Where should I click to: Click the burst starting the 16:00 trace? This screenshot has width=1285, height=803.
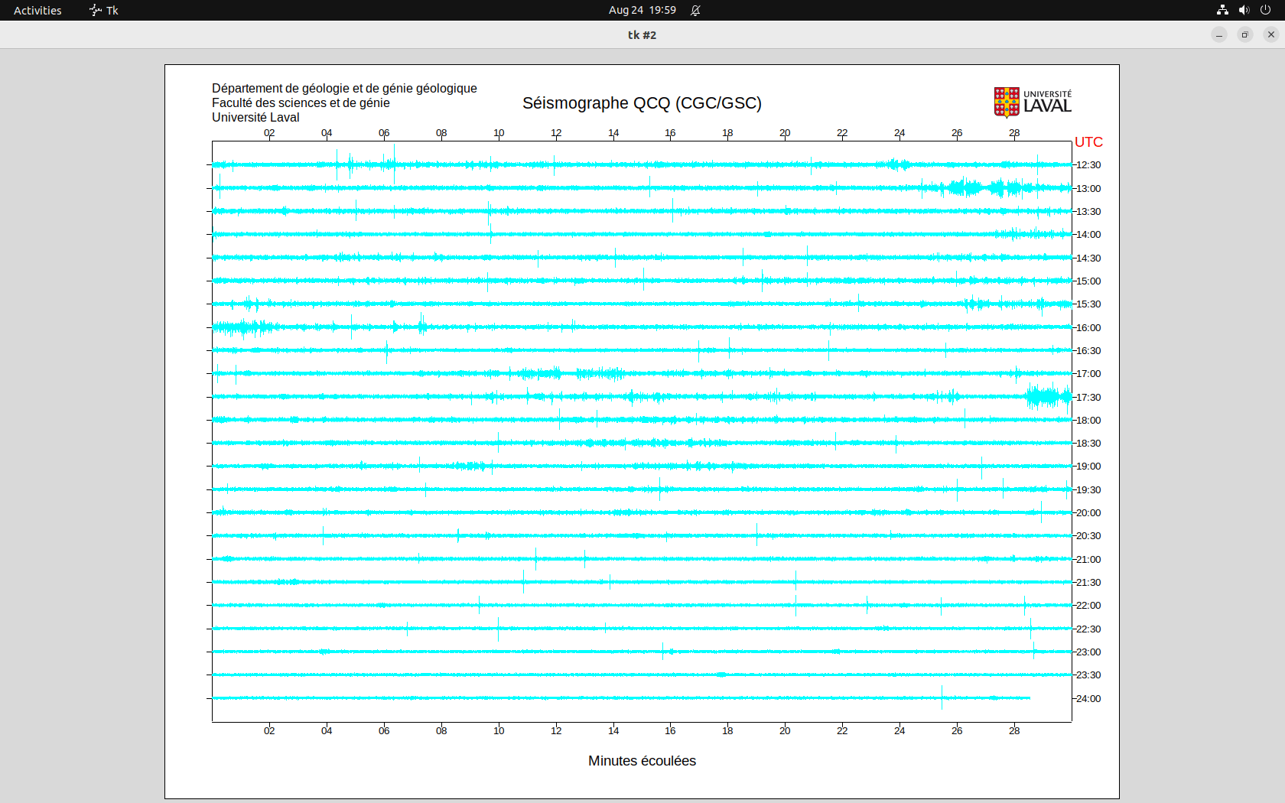tap(245, 328)
